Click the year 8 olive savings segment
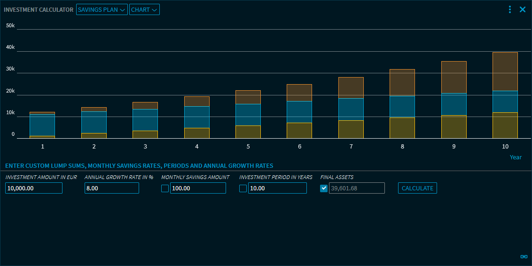 tap(402, 128)
